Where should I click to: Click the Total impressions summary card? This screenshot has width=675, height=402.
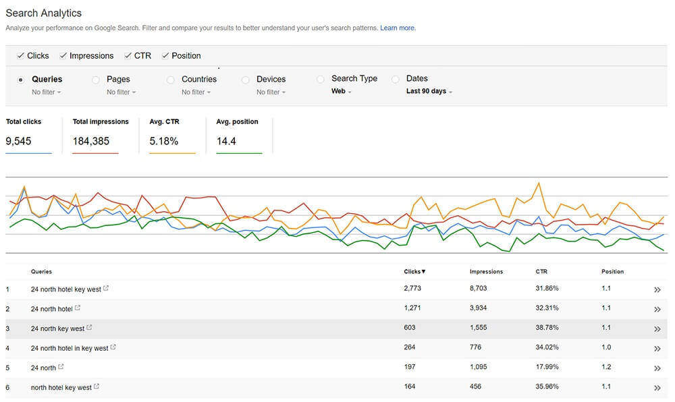(101, 135)
